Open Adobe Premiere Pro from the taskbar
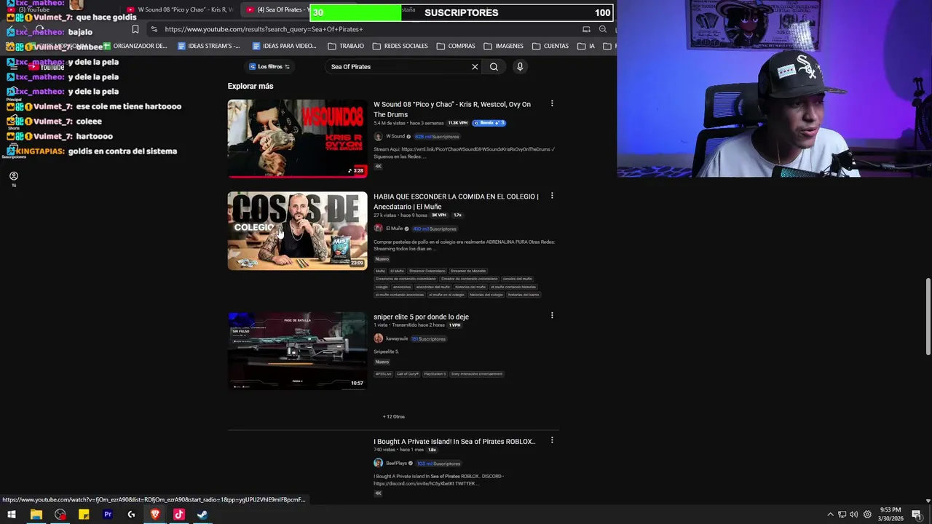 [108, 515]
